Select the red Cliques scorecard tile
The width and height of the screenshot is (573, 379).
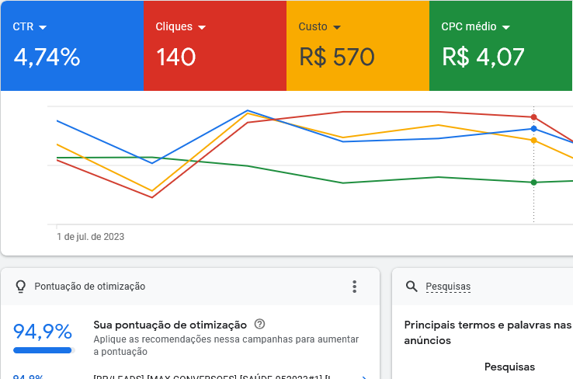click(x=215, y=45)
